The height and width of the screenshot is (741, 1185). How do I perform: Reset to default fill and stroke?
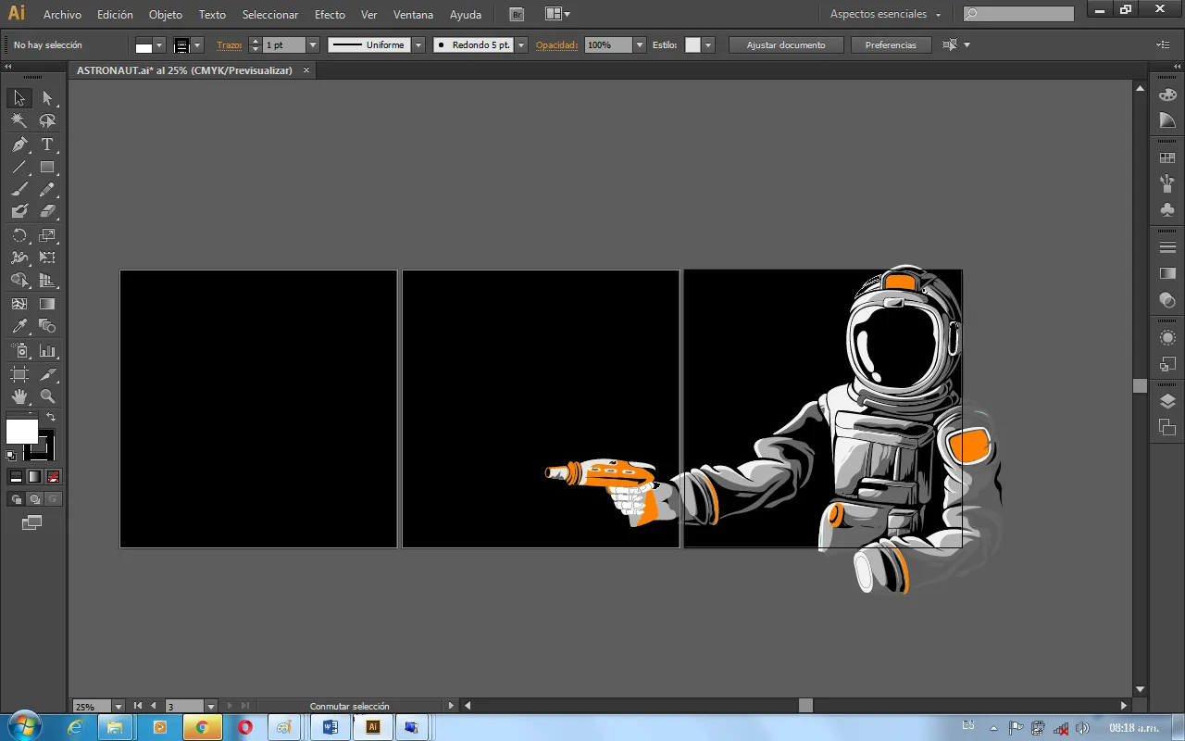point(11,455)
